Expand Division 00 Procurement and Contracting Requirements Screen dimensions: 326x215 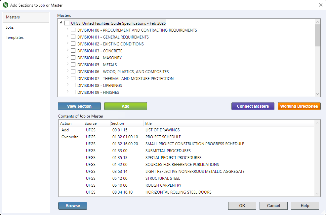click(x=68, y=30)
